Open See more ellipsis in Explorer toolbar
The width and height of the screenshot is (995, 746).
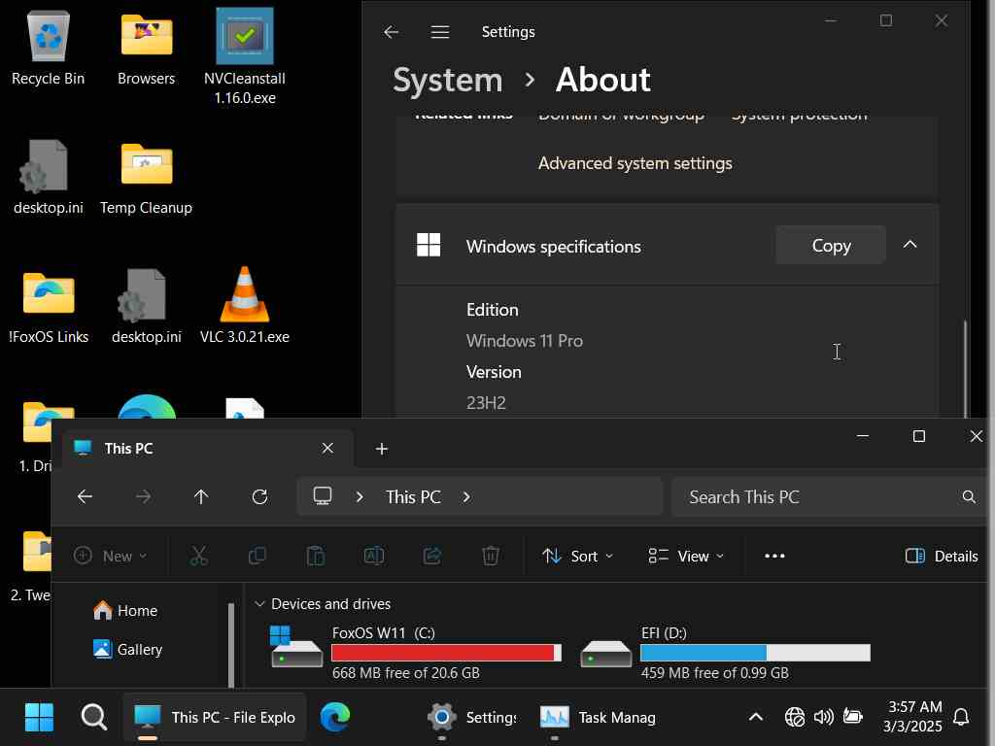pyautogui.click(x=774, y=556)
